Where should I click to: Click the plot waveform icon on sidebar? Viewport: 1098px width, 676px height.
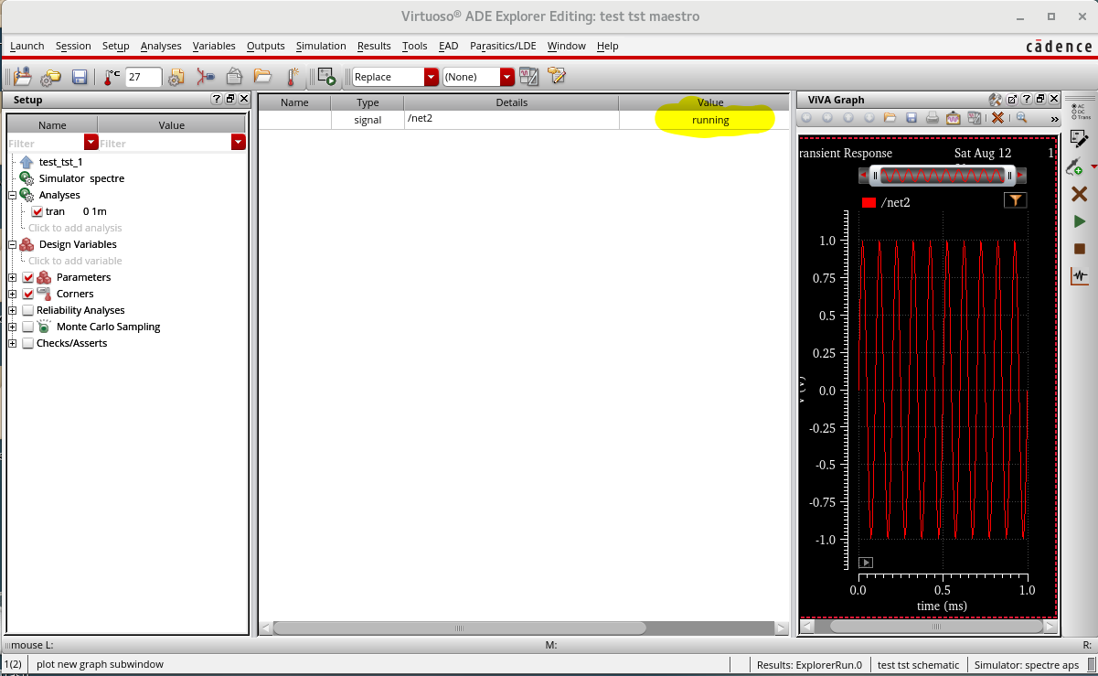(x=1079, y=275)
